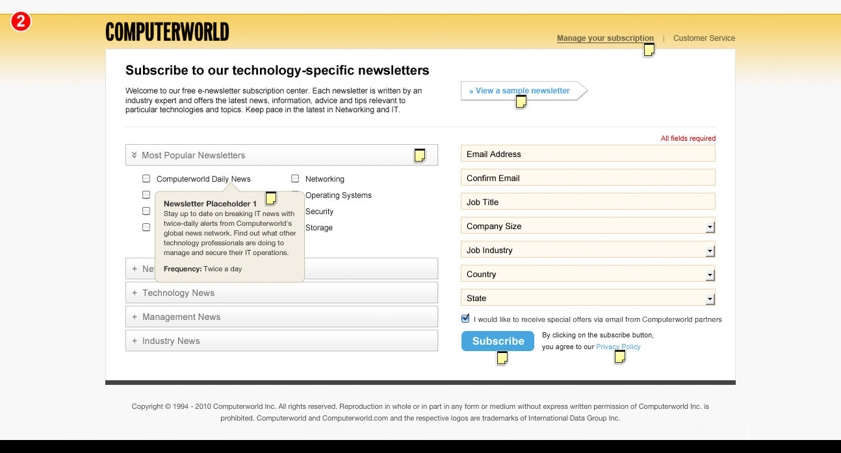Tick the Networking checkbox

pyautogui.click(x=295, y=178)
